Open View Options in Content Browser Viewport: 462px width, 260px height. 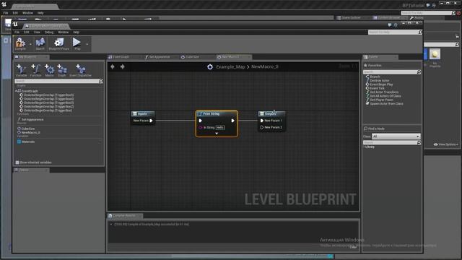click(446, 144)
